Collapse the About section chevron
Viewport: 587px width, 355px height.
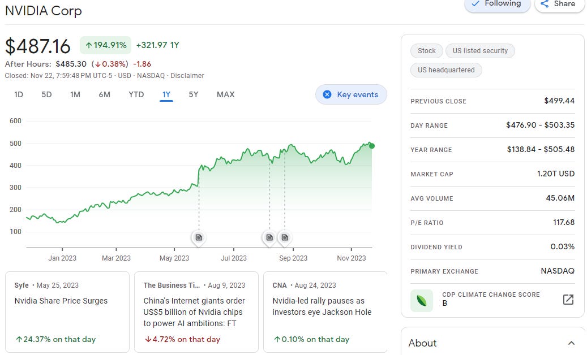[x=571, y=343]
